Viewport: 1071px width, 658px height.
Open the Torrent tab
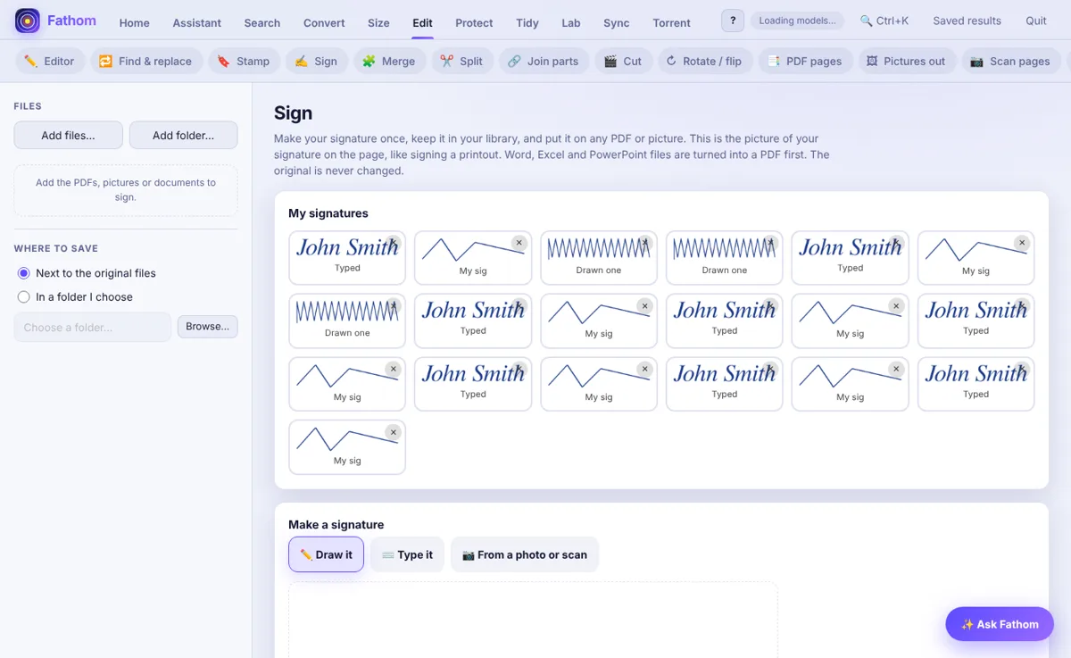click(x=671, y=22)
